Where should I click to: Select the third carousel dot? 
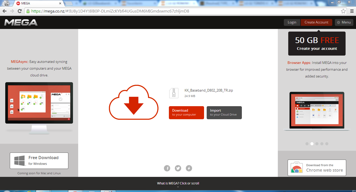click(317, 144)
